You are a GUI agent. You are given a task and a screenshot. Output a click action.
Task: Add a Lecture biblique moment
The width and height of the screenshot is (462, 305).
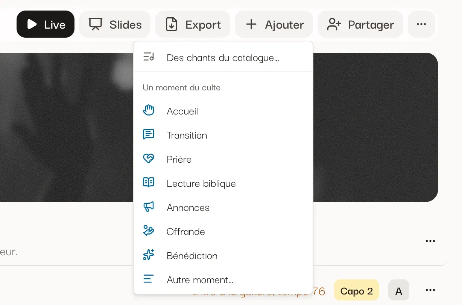tap(223, 183)
